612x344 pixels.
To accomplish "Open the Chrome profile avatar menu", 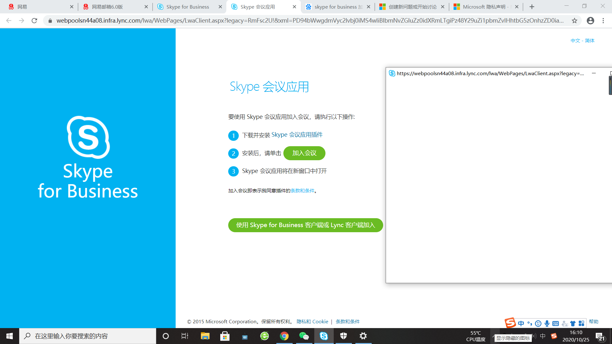I will coord(590,21).
